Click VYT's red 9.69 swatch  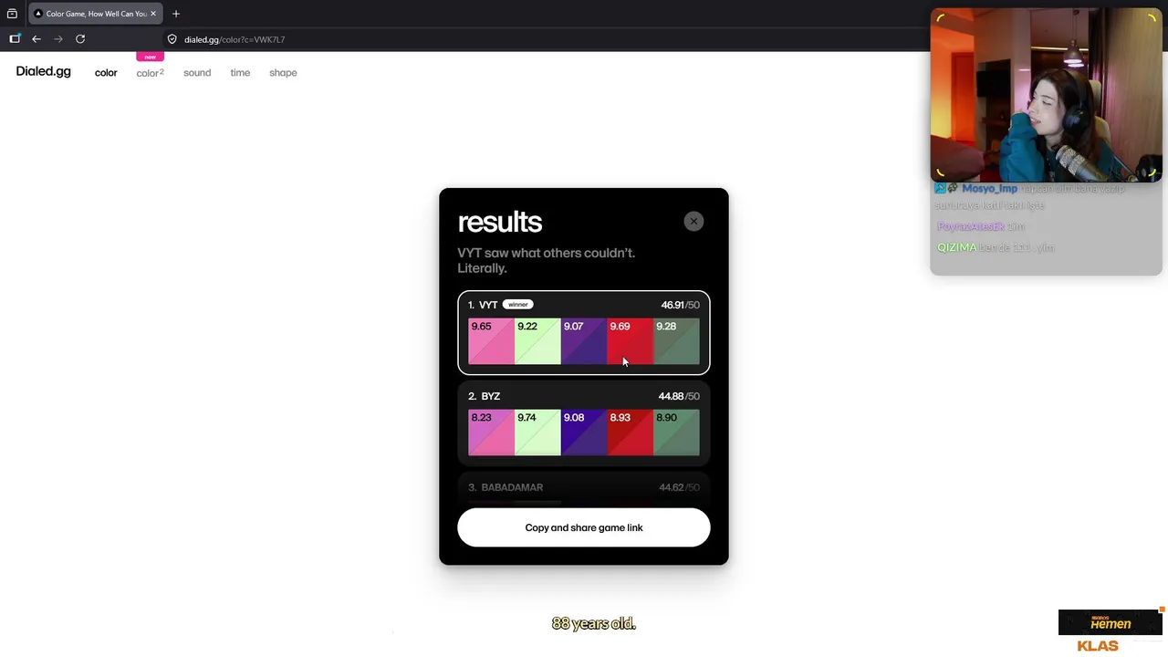coord(630,341)
